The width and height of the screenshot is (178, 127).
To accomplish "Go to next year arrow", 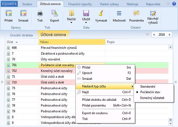I will 170,35.
